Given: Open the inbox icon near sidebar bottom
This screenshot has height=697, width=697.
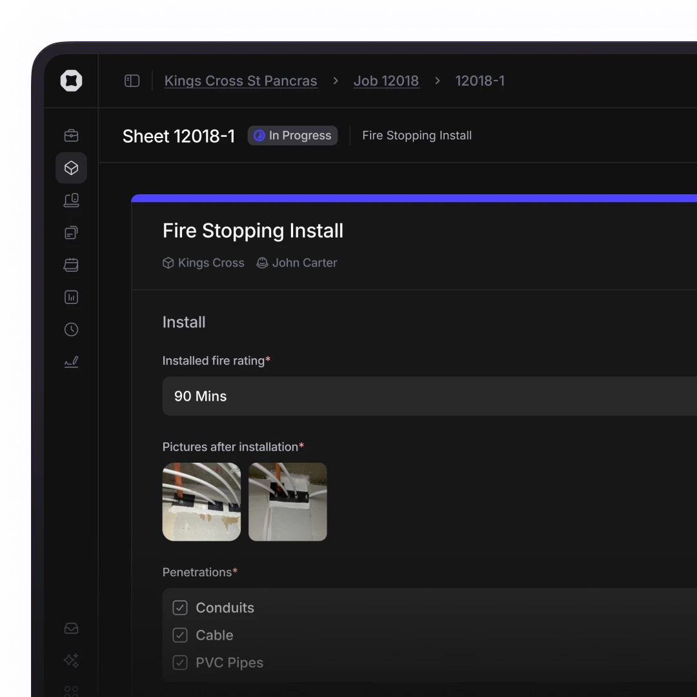Looking at the screenshot, I should (x=71, y=628).
